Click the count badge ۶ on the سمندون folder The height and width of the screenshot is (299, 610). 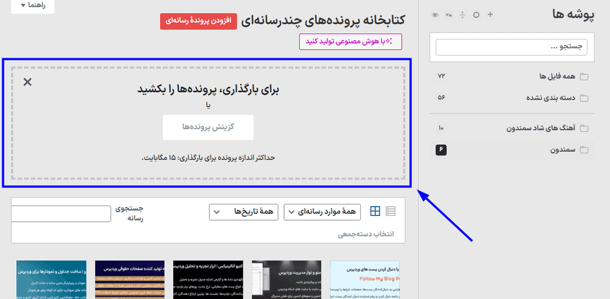[441, 149]
